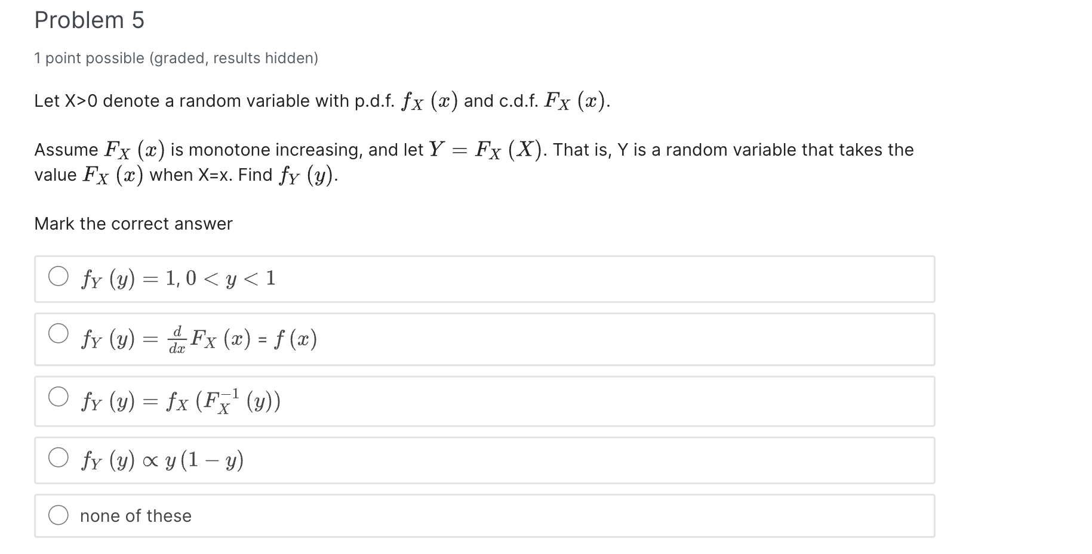The width and height of the screenshot is (1092, 554).
Task: Mark the option fY(y) = d/dx FX(x) = f(x)
Action: coord(59,335)
